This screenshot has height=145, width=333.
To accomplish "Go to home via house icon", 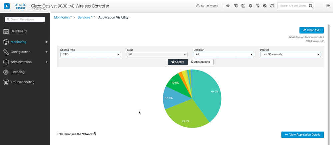I will click(228, 6).
